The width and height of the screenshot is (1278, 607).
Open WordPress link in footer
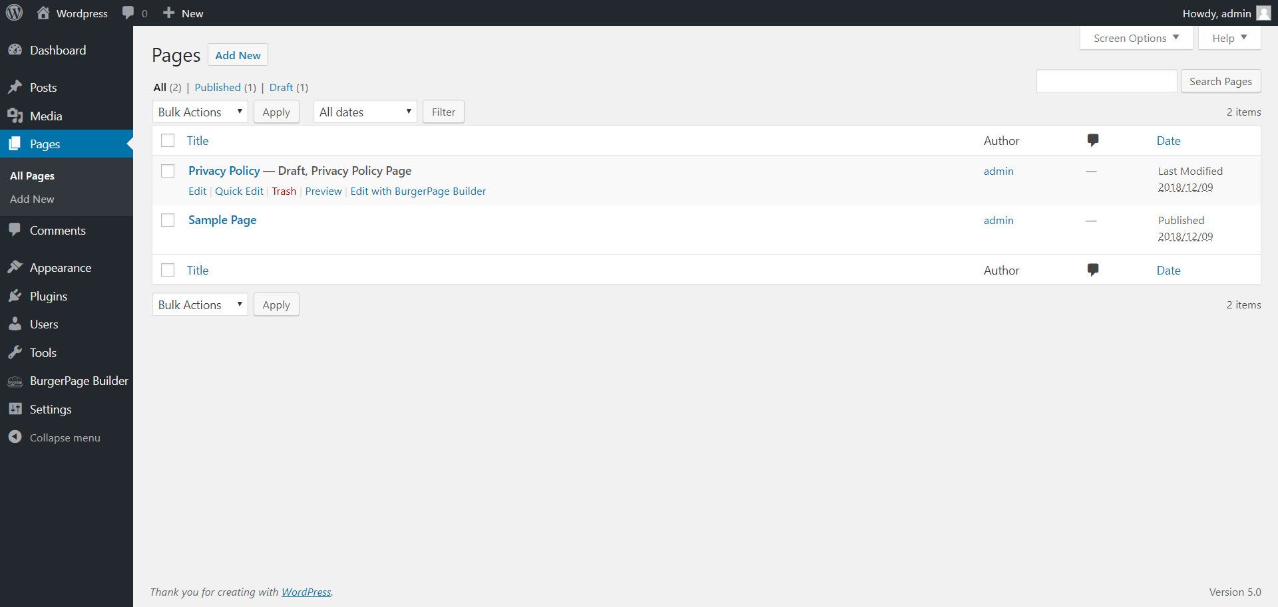coord(306,592)
